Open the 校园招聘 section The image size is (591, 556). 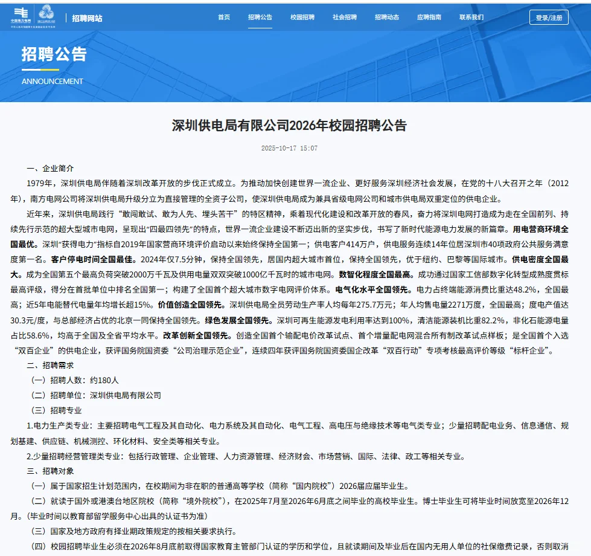[302, 18]
